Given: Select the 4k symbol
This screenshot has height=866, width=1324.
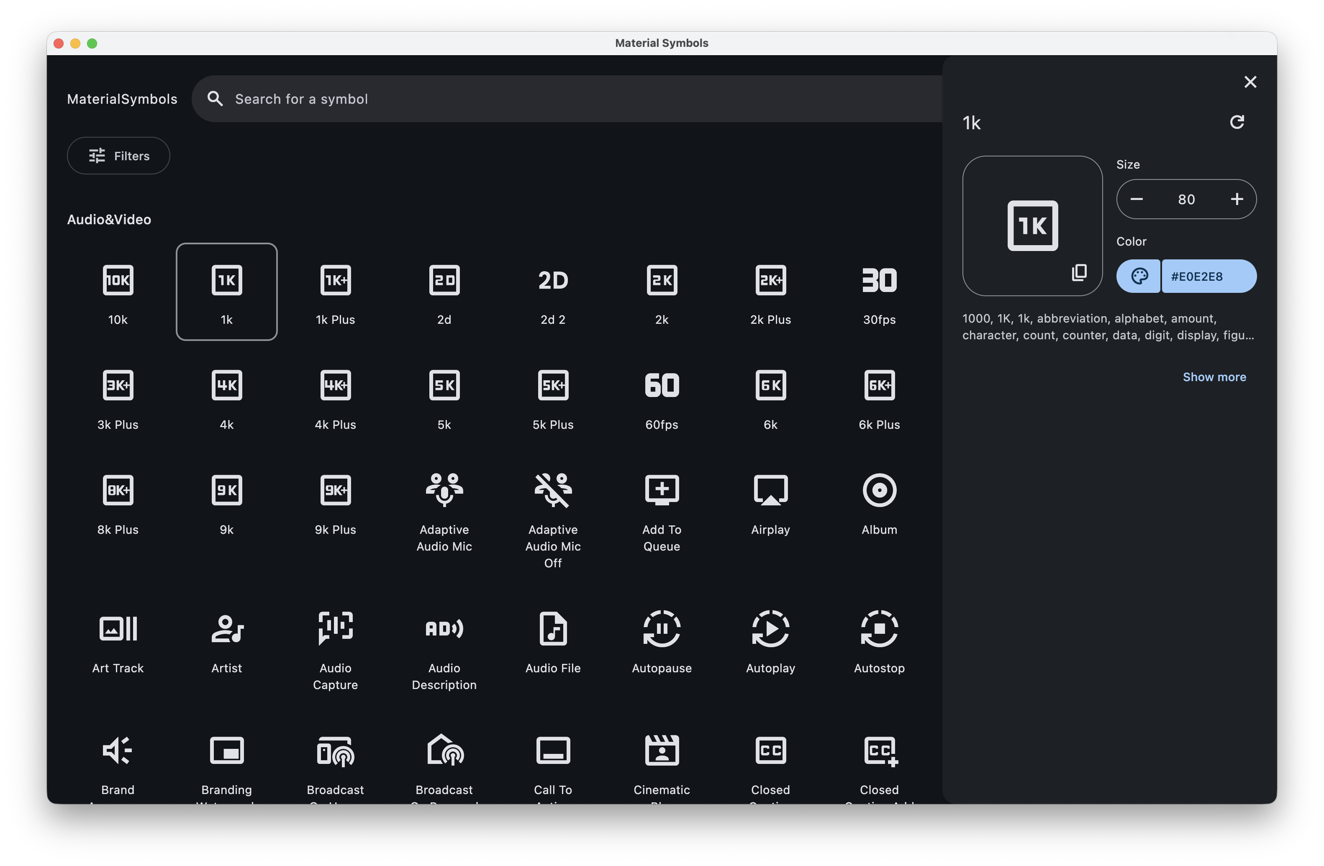Looking at the screenshot, I should 226,397.
